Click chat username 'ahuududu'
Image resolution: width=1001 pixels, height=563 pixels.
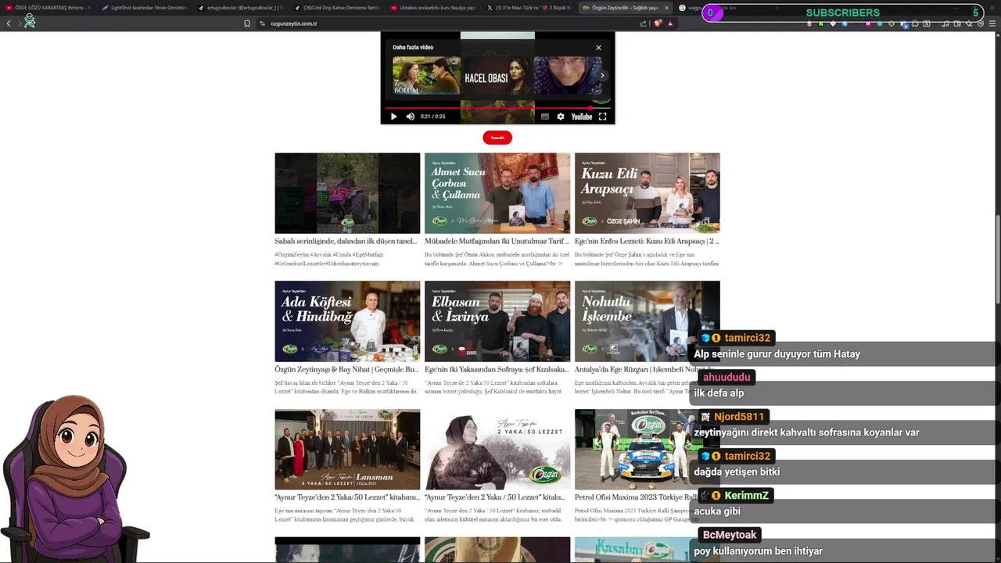click(x=727, y=377)
